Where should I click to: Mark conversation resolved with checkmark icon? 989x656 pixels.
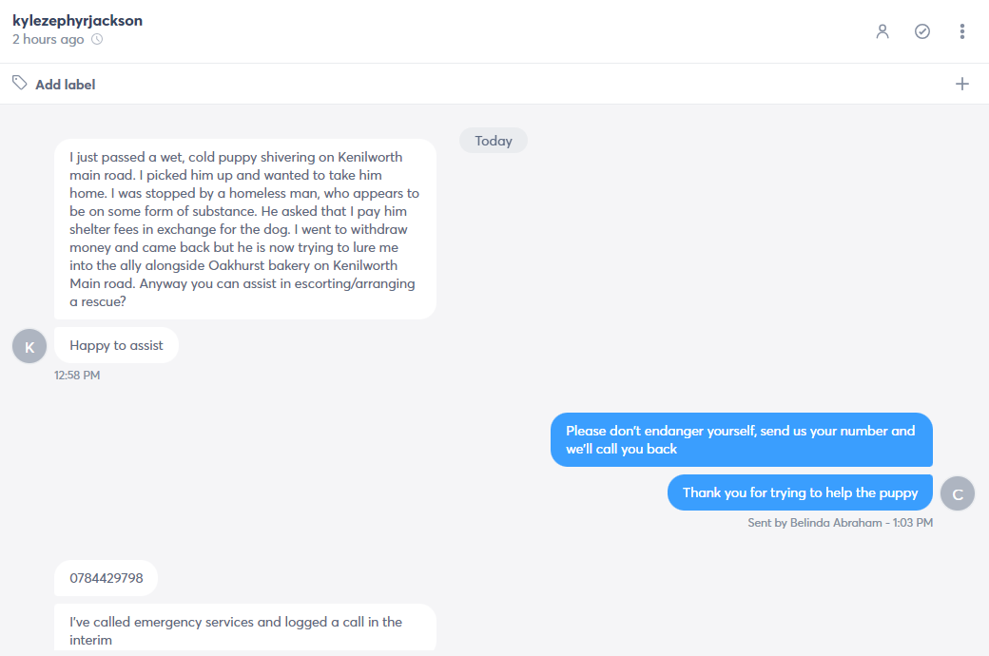922,31
